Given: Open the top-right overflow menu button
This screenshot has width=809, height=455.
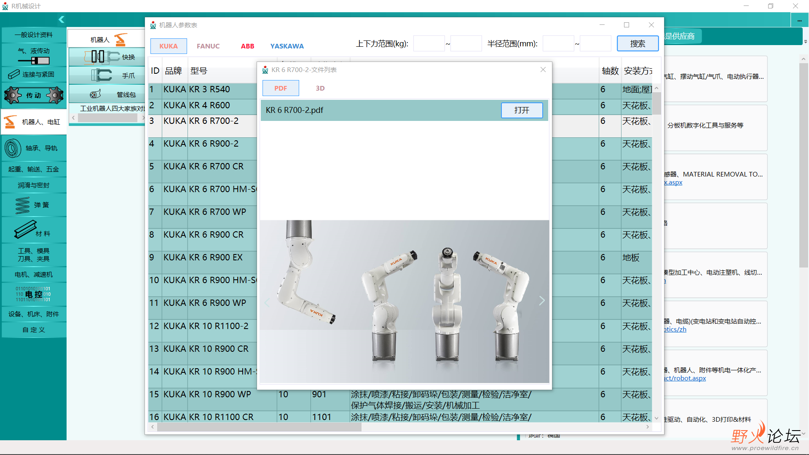Looking at the screenshot, I should click(799, 21).
